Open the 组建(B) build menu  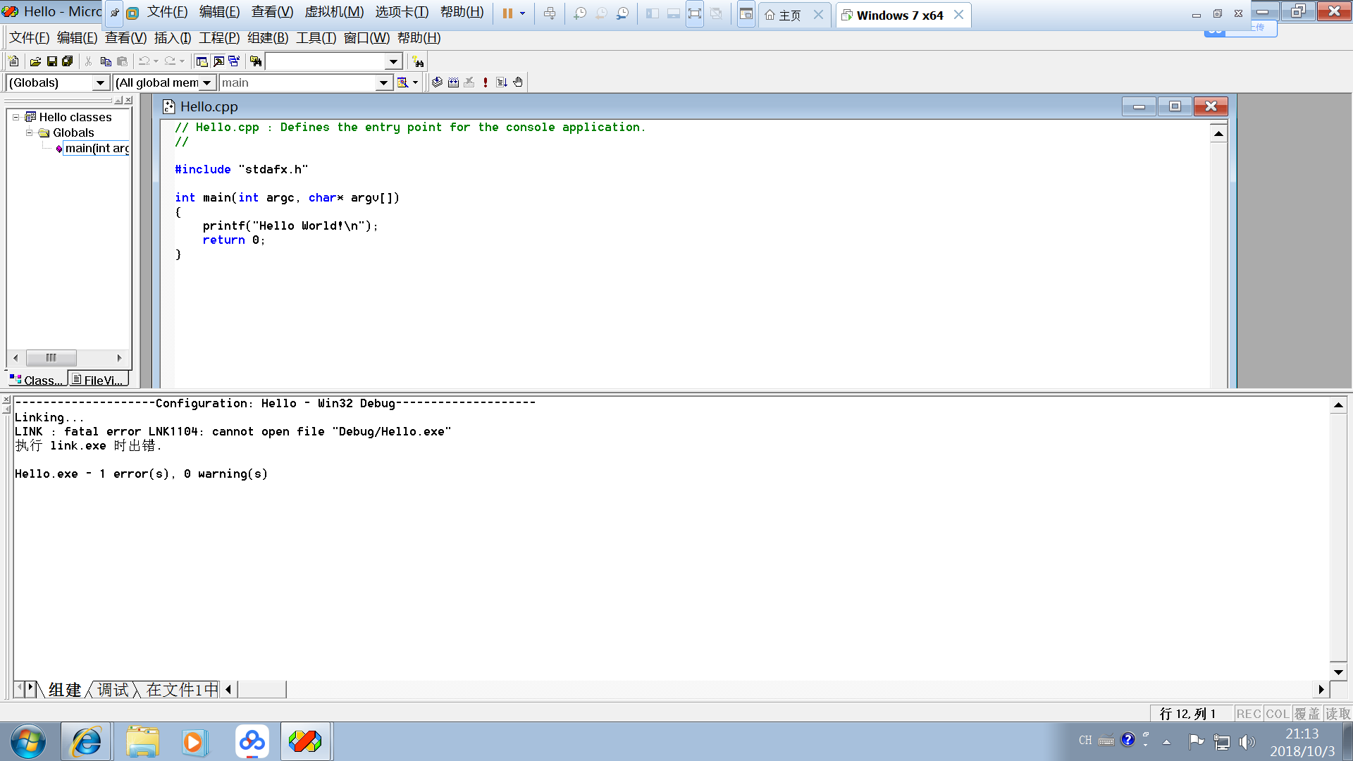(x=268, y=38)
